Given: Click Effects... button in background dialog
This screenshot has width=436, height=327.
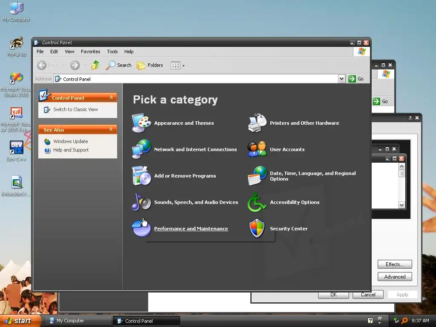Looking at the screenshot, I should coord(395,264).
